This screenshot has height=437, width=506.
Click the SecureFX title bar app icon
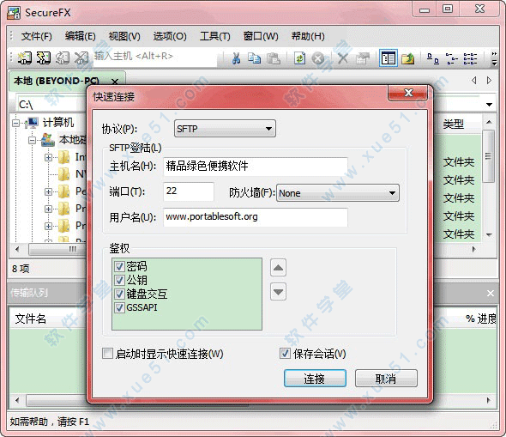[14, 12]
